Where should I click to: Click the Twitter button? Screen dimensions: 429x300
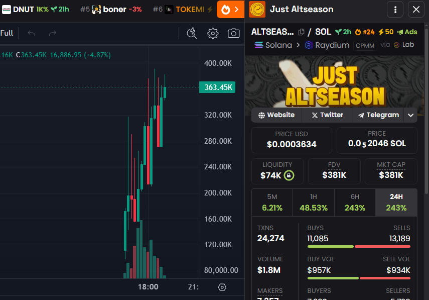pos(327,115)
